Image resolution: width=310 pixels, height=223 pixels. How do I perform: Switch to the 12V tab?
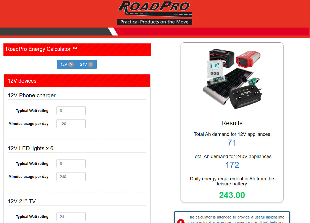point(67,64)
